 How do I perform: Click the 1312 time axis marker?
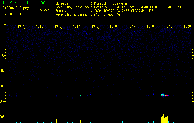39,26
